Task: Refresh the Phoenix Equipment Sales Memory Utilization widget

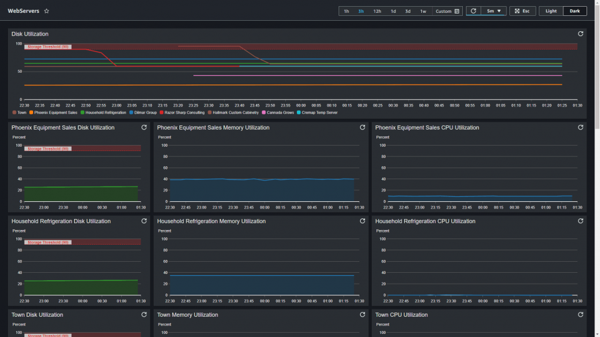Action: (362, 127)
